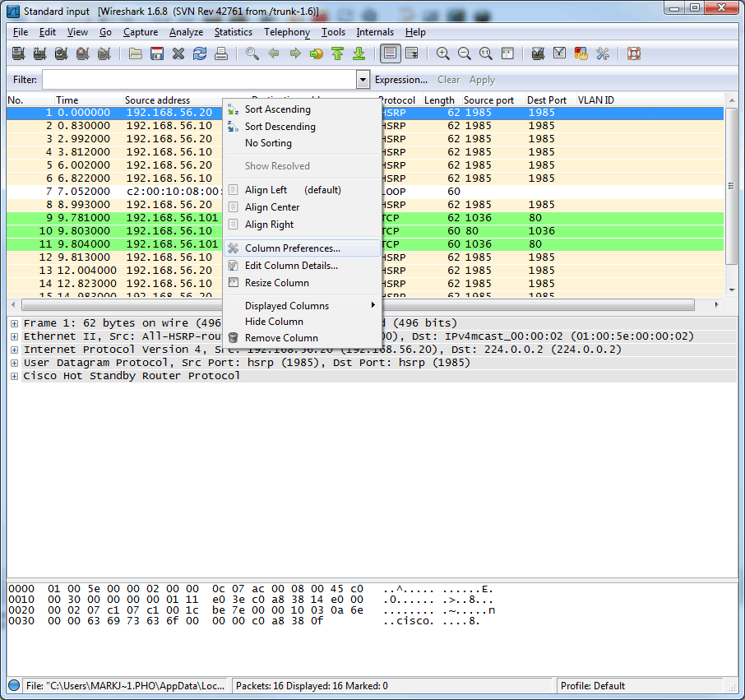Expand User Datagram Protocol node

pos(14,363)
